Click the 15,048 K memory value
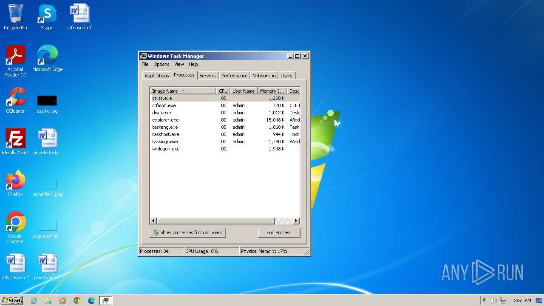This screenshot has width=544, height=306. pyautogui.click(x=275, y=120)
